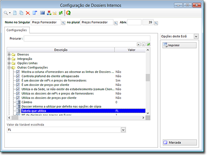Image resolution: width=208 pixels, height=157 pixels.
Task: Click the orange and green refresh circle icon
Action: click(68, 13)
